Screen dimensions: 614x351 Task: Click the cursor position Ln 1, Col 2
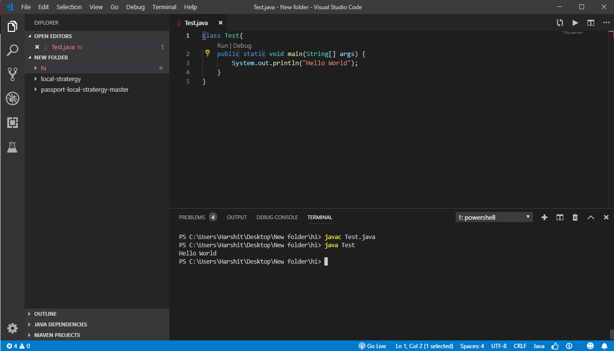424,346
